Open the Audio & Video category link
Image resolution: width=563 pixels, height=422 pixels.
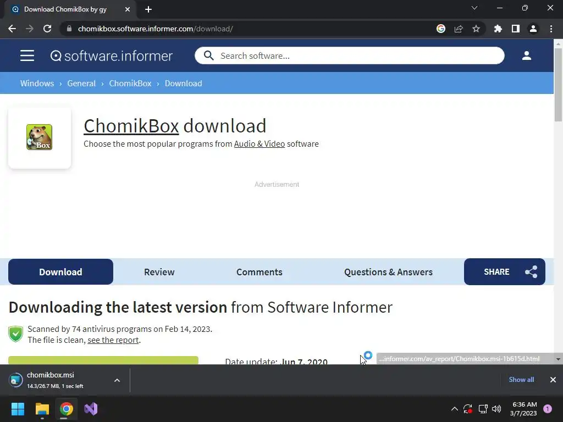260,144
